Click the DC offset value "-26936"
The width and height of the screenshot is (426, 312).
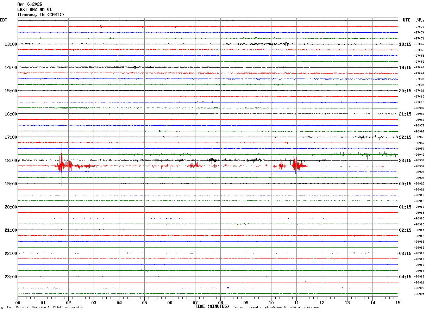[419, 161]
